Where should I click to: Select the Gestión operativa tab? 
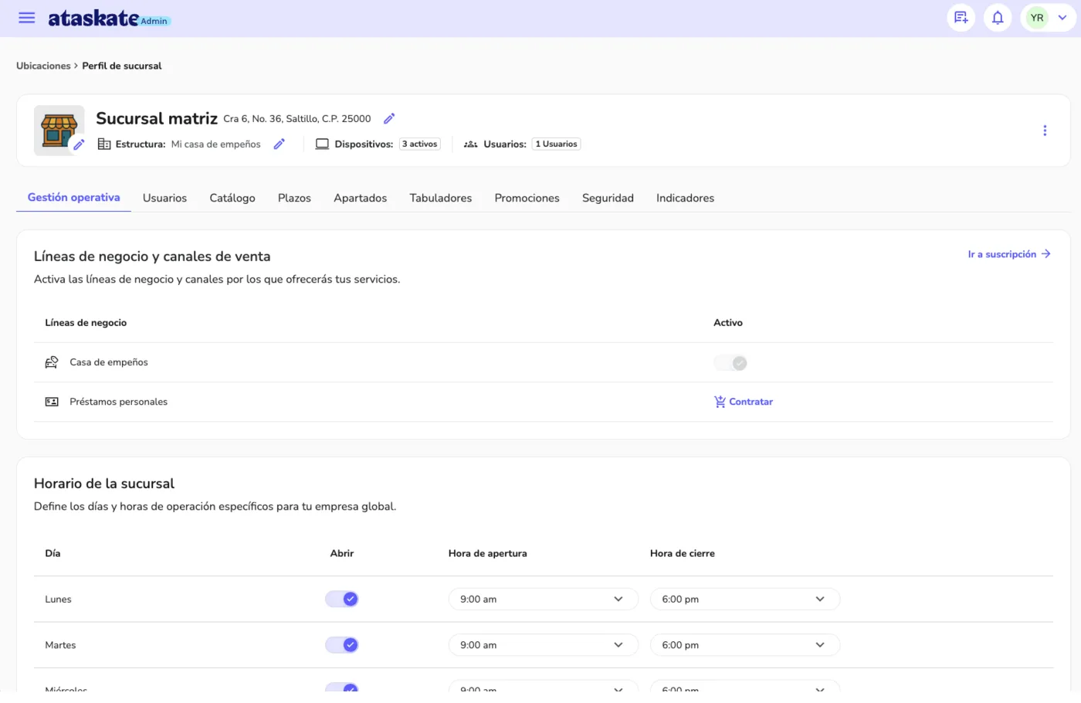click(x=74, y=198)
